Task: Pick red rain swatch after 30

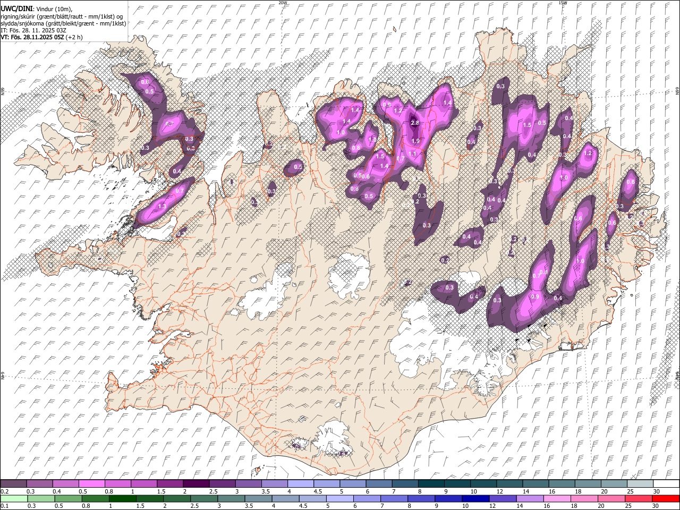Action: pos(666,498)
